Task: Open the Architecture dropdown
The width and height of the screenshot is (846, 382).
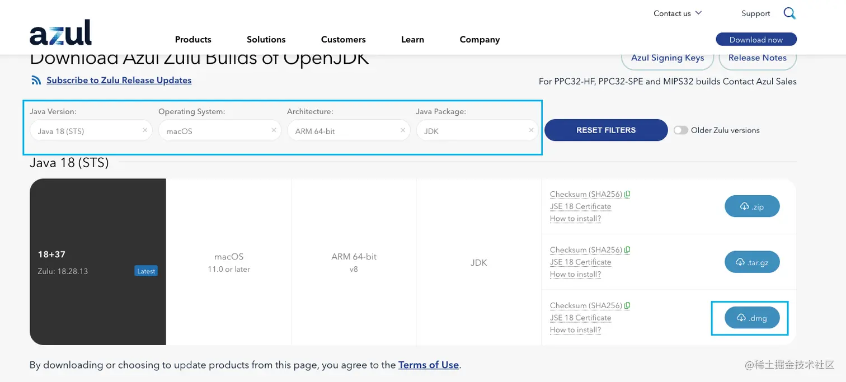Action: pyautogui.click(x=348, y=130)
